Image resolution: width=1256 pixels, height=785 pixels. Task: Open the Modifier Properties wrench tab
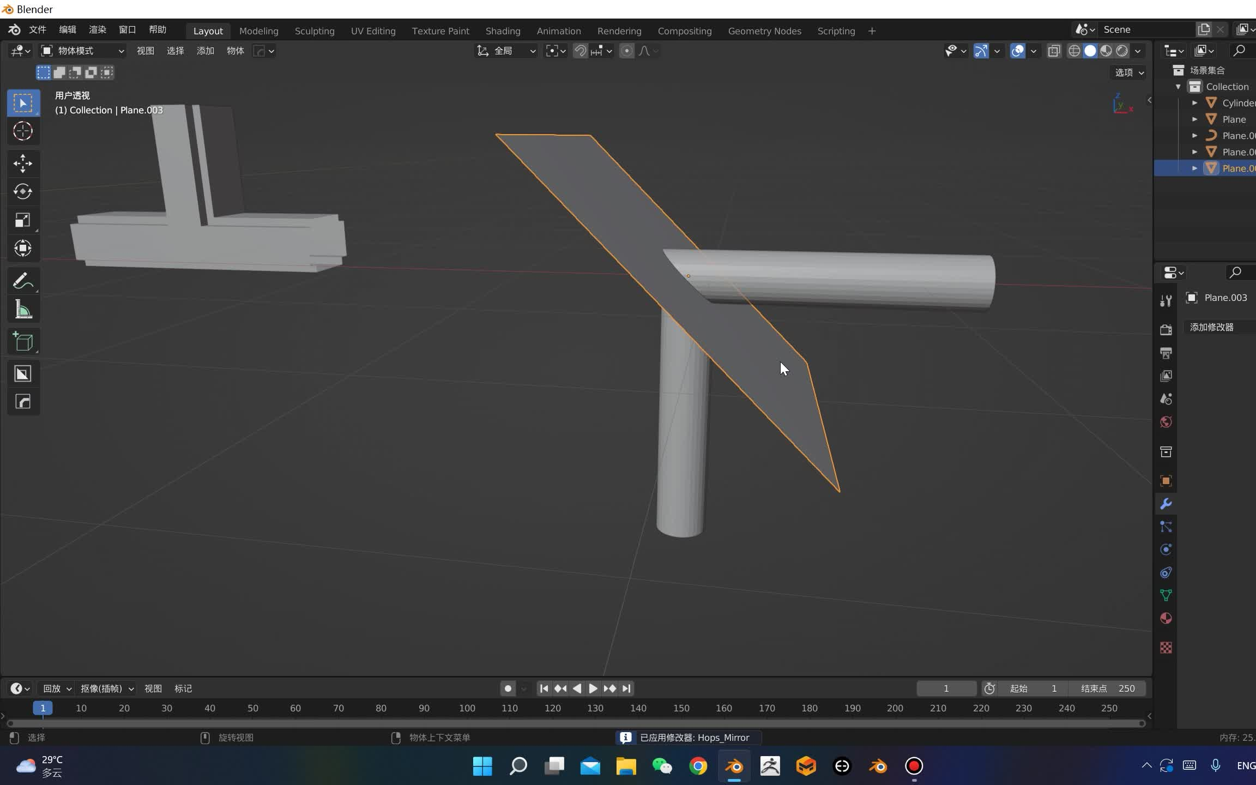point(1167,503)
